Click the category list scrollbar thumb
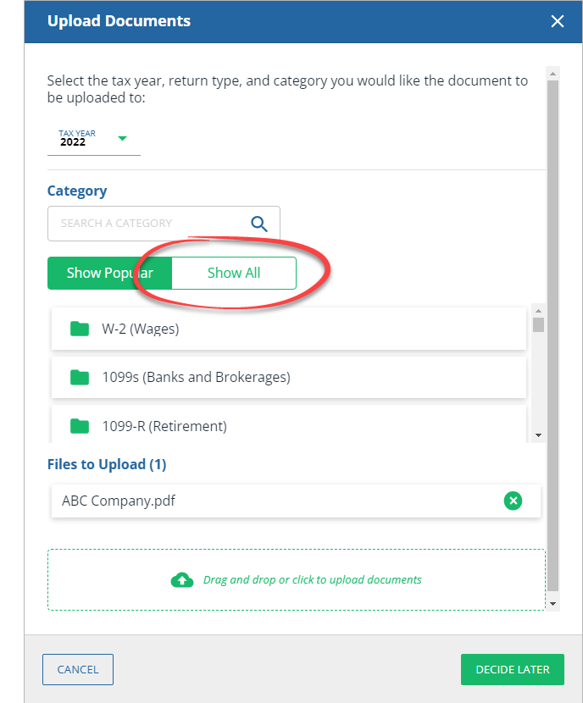This screenshot has height=703, width=583. [x=538, y=324]
